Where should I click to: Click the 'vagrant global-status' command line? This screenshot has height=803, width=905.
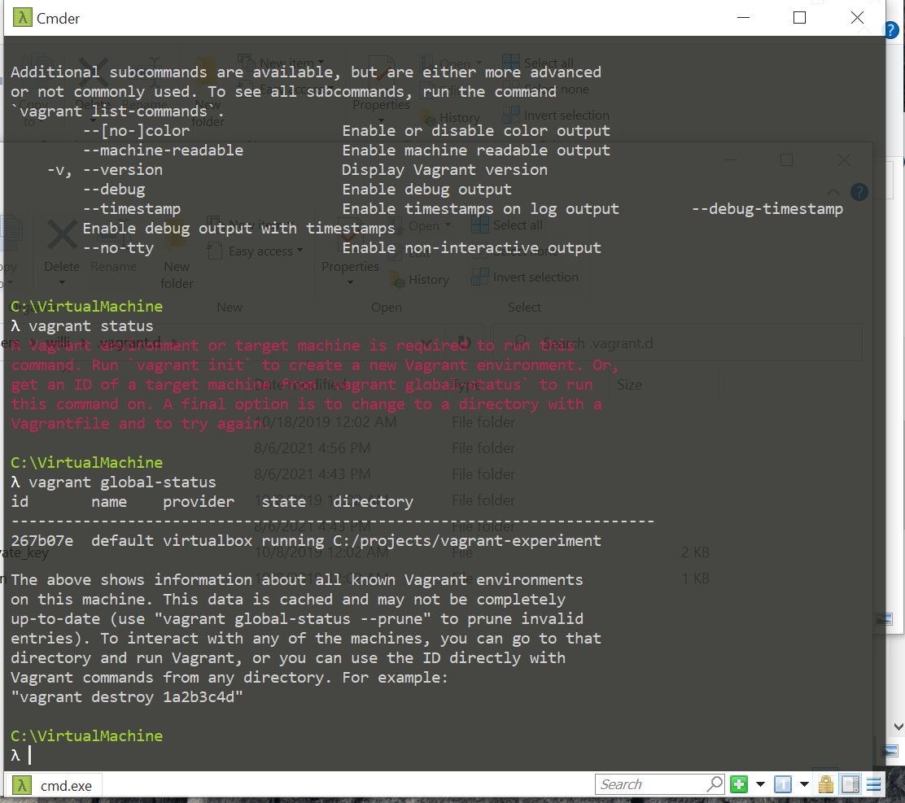[x=113, y=482]
